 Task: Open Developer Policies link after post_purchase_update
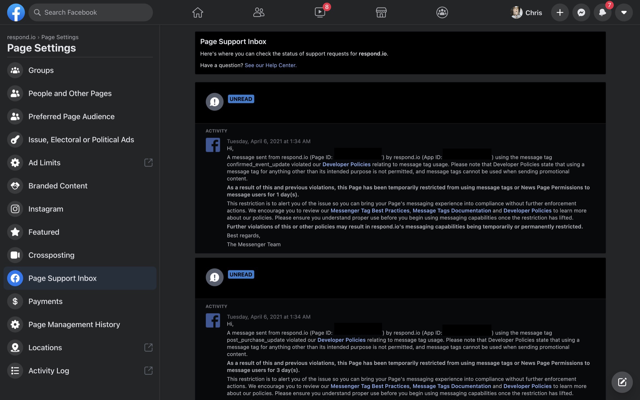[341, 340]
